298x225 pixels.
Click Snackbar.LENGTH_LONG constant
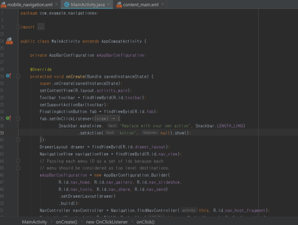pyautogui.click(x=219, y=126)
